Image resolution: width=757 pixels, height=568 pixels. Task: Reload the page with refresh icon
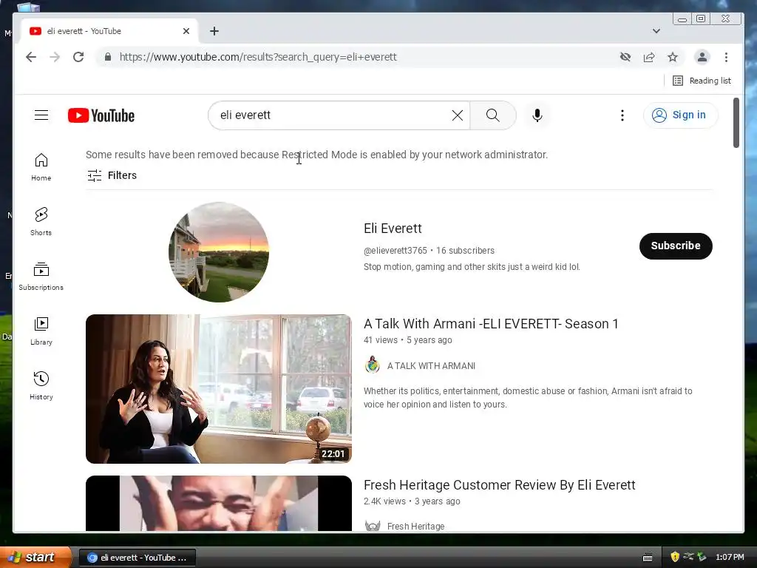coord(78,57)
